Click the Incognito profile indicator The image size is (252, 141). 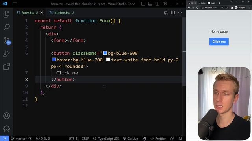pyautogui.click(x=240, y=7)
